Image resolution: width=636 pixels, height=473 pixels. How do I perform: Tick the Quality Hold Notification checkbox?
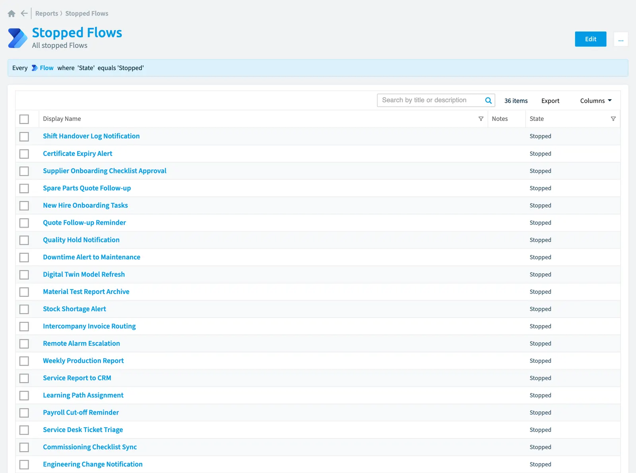(24, 240)
